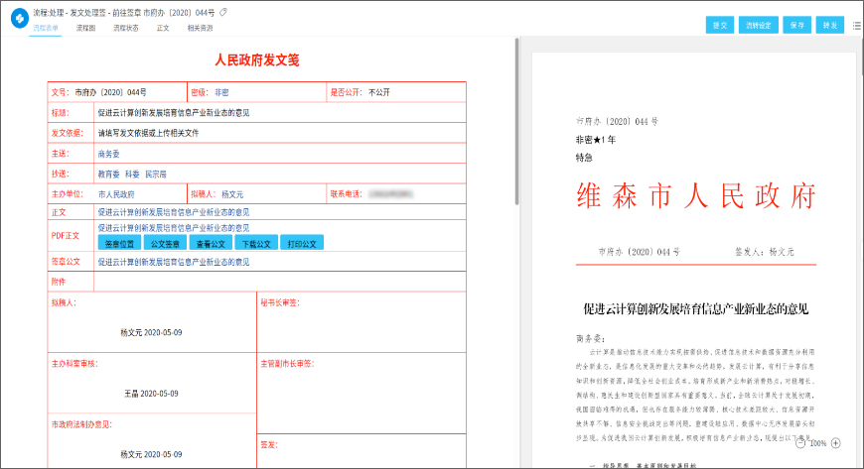Click the 公文签章 button
864x469 pixels.
point(165,243)
